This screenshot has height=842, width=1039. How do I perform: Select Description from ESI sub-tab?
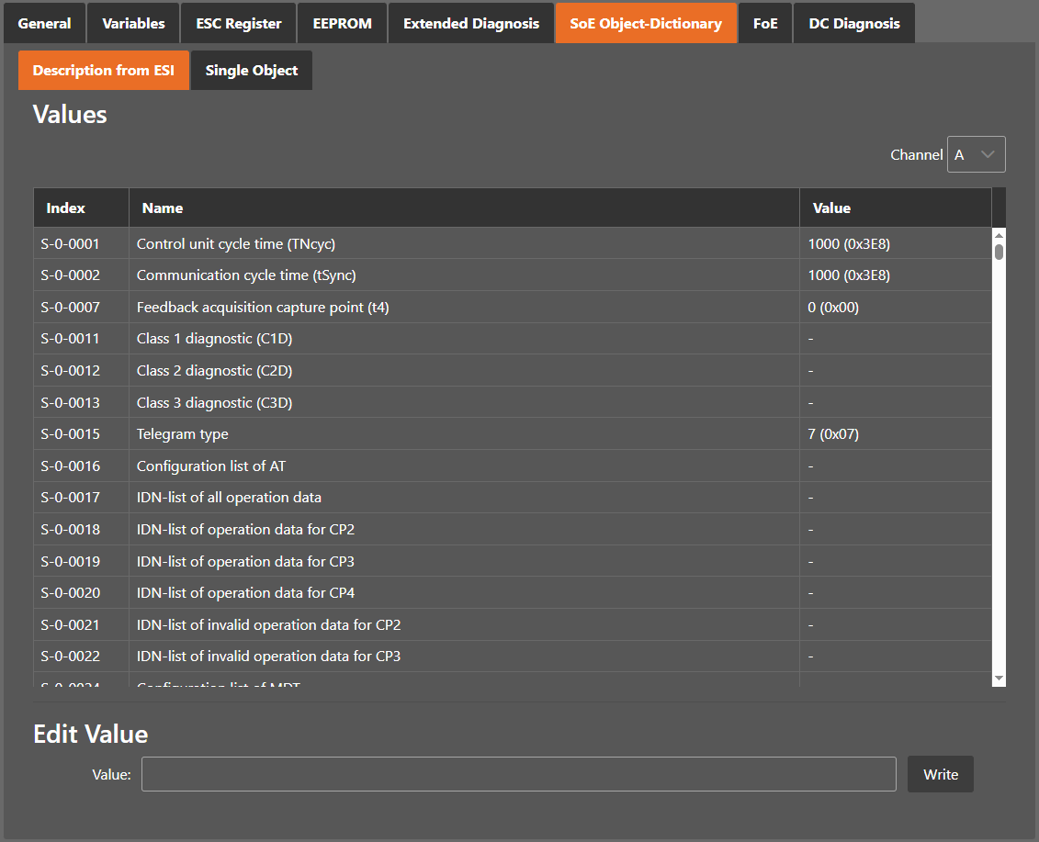103,71
